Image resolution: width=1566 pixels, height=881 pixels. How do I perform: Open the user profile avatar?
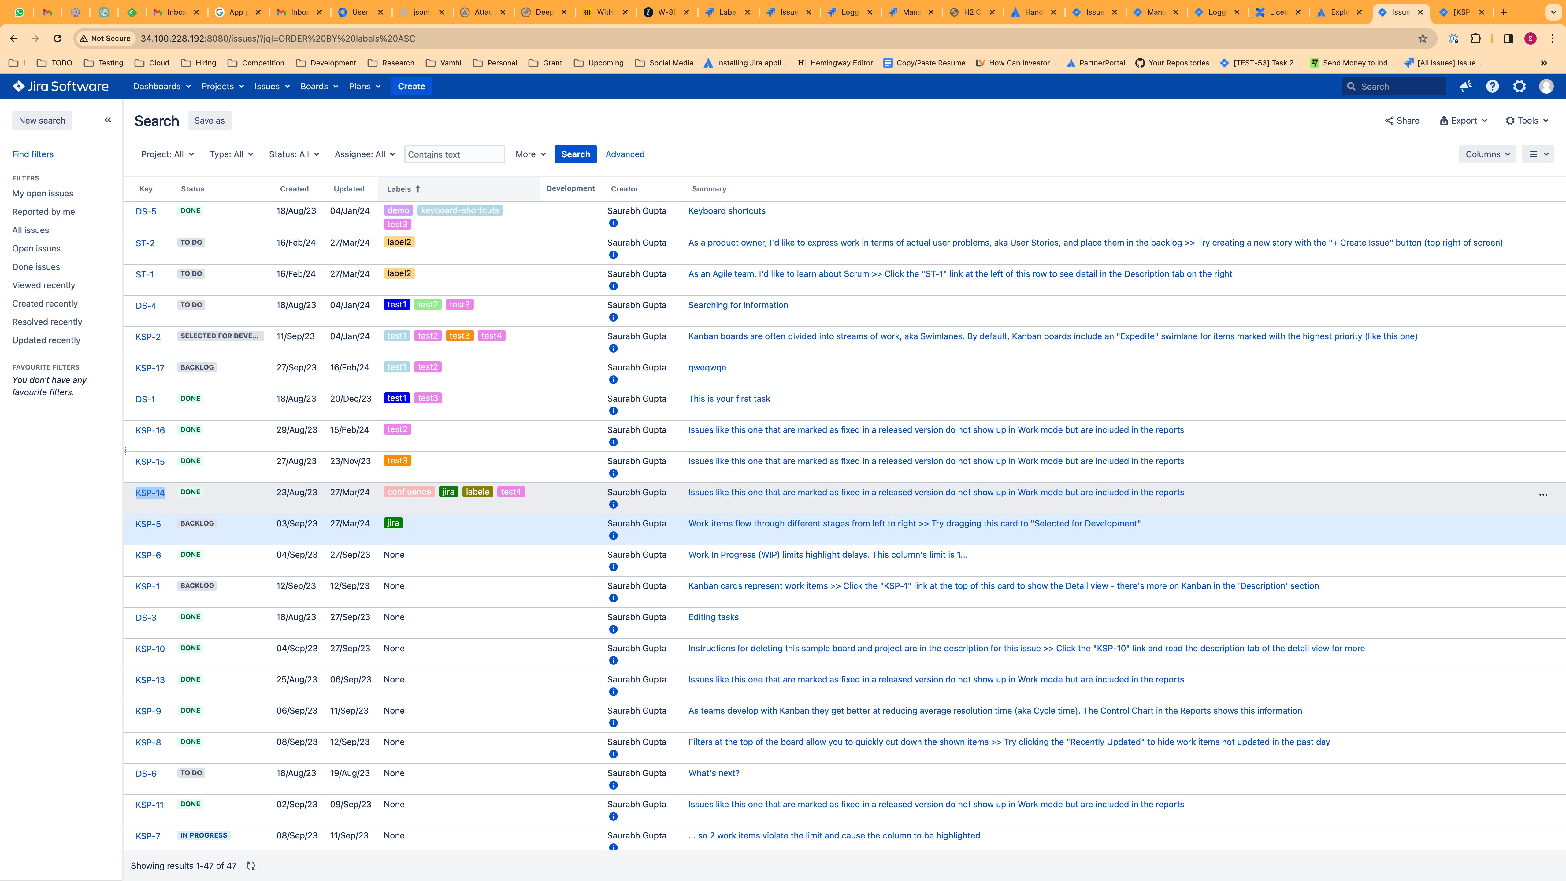[1546, 86]
